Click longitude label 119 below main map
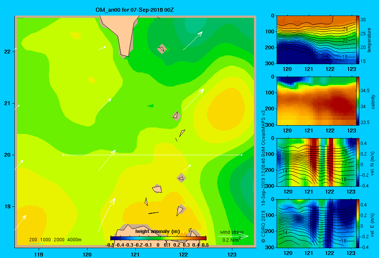The width and height of the screenshot is (379, 258). [x=39, y=254]
